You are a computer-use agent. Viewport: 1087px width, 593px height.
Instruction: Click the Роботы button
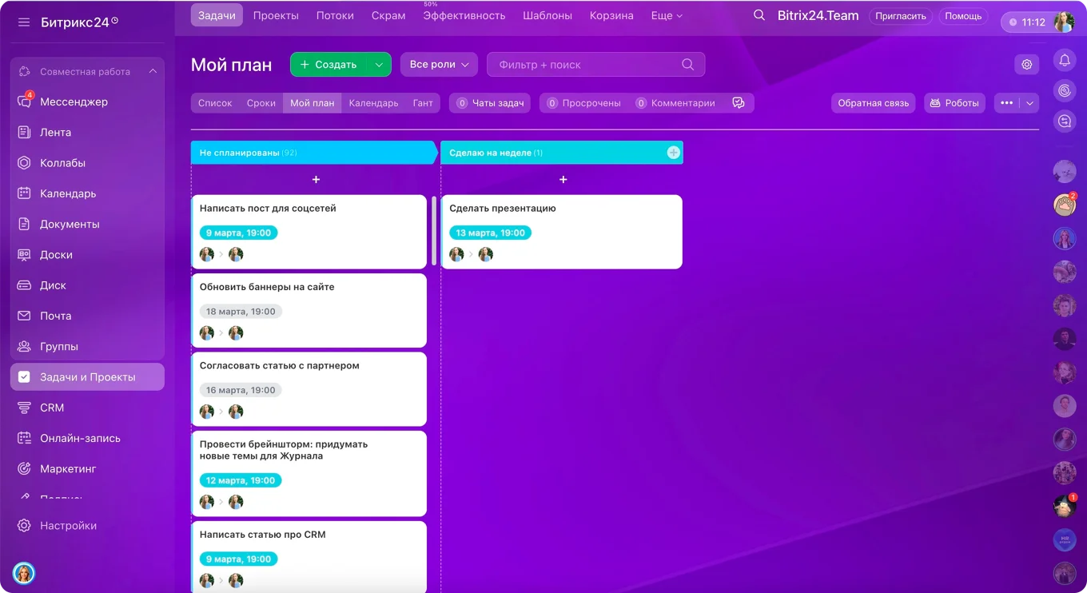954,103
